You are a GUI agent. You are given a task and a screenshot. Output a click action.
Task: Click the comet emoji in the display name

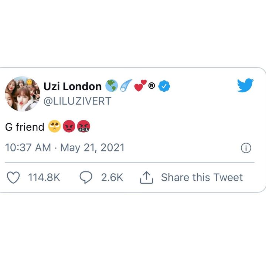point(125,86)
